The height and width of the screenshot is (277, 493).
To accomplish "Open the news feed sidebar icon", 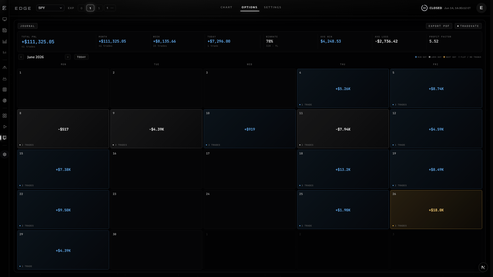I will 5,30.
